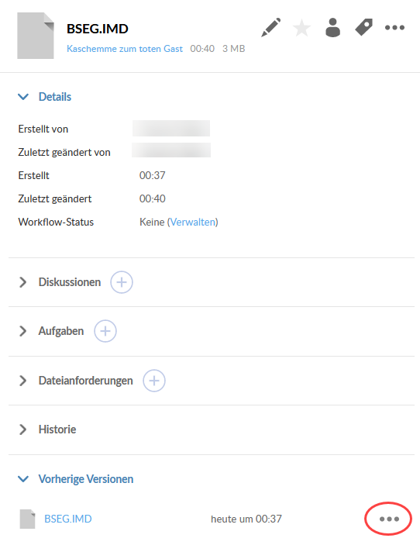The width and height of the screenshot is (420, 552).
Task: Click the Zuletzt geändert value 00:40
Action: coord(153,198)
